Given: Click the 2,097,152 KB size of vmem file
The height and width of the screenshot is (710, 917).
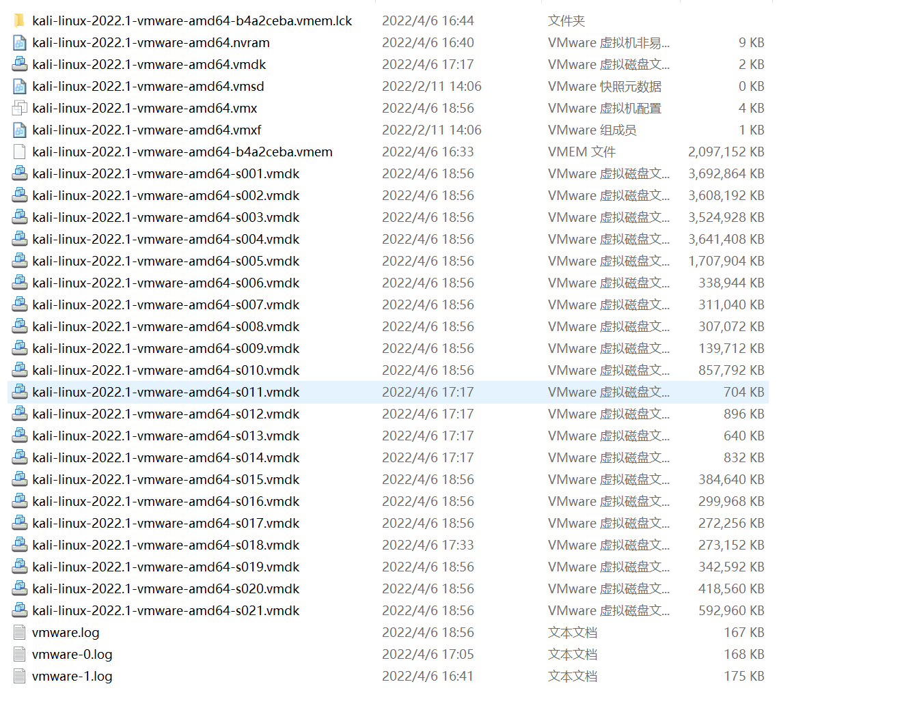Looking at the screenshot, I should [726, 152].
